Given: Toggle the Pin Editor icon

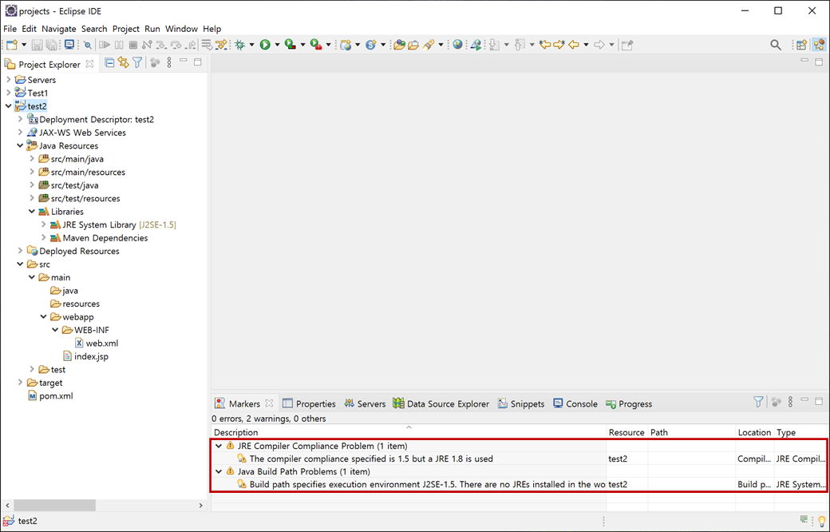Looking at the screenshot, I should (x=627, y=45).
